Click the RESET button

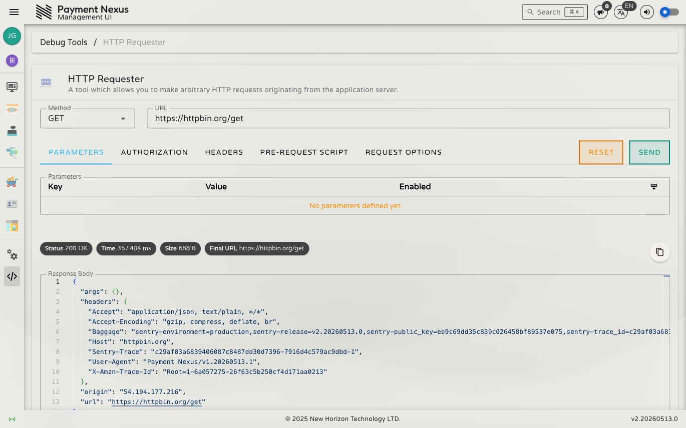click(601, 152)
